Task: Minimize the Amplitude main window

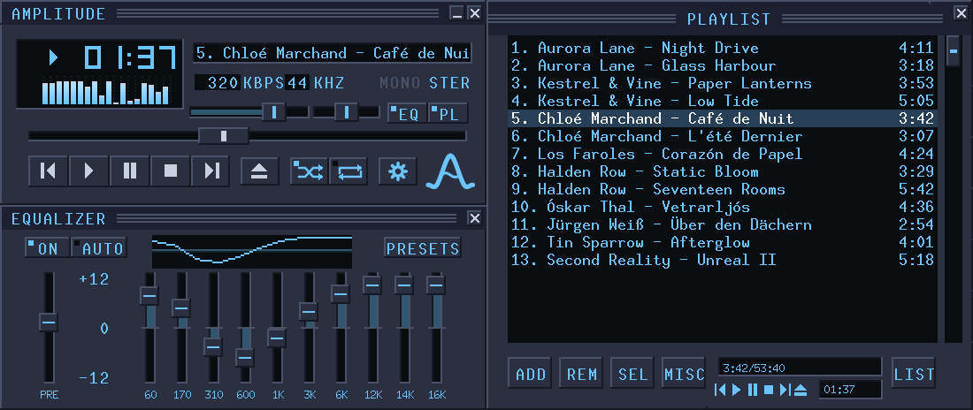Action: [457, 13]
